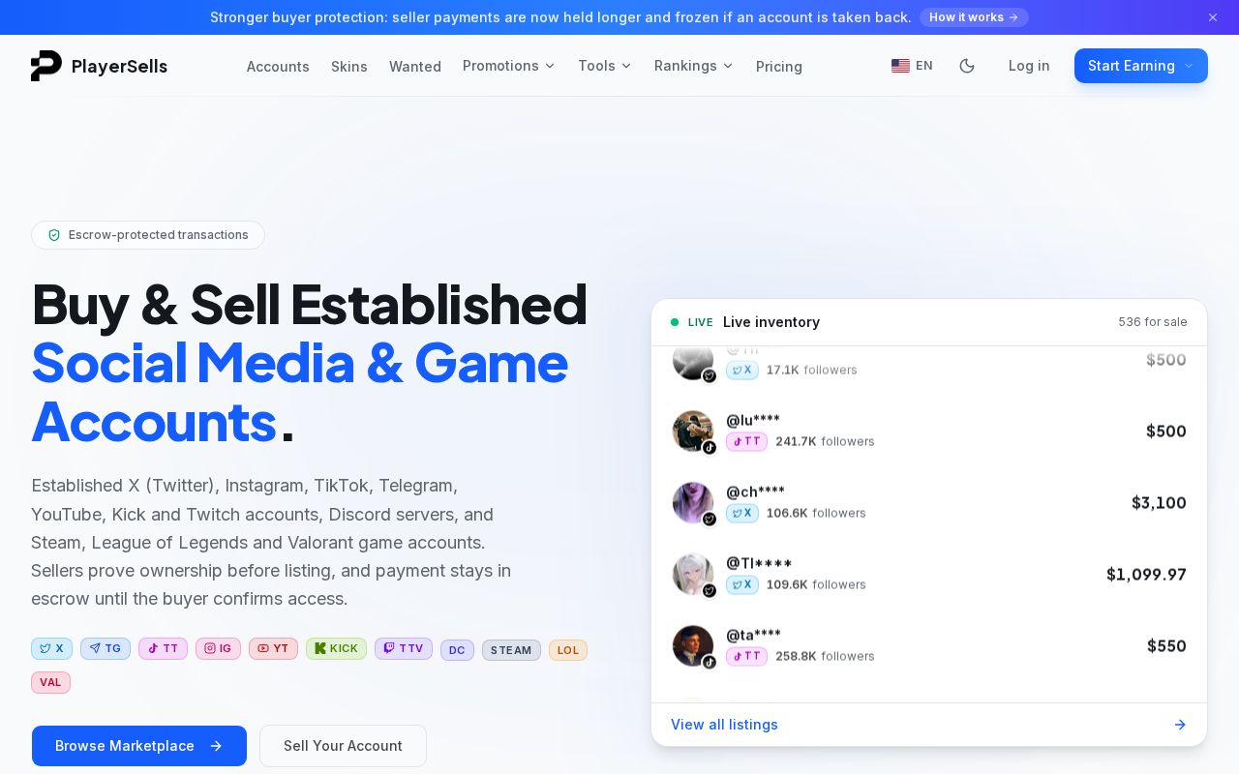
Task: Click the Sell Your Account button
Action: click(343, 746)
